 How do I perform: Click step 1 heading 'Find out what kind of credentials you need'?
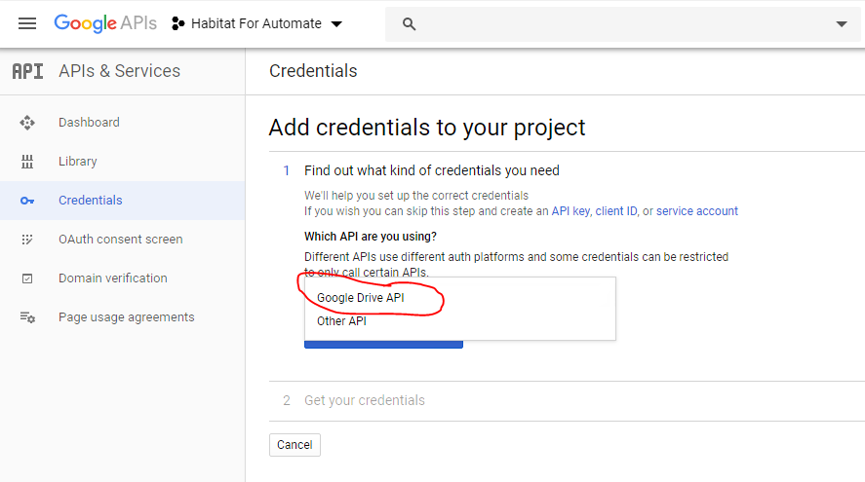pos(431,170)
